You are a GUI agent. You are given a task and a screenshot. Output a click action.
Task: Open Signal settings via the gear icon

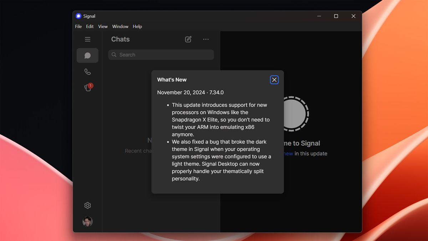coord(87,205)
